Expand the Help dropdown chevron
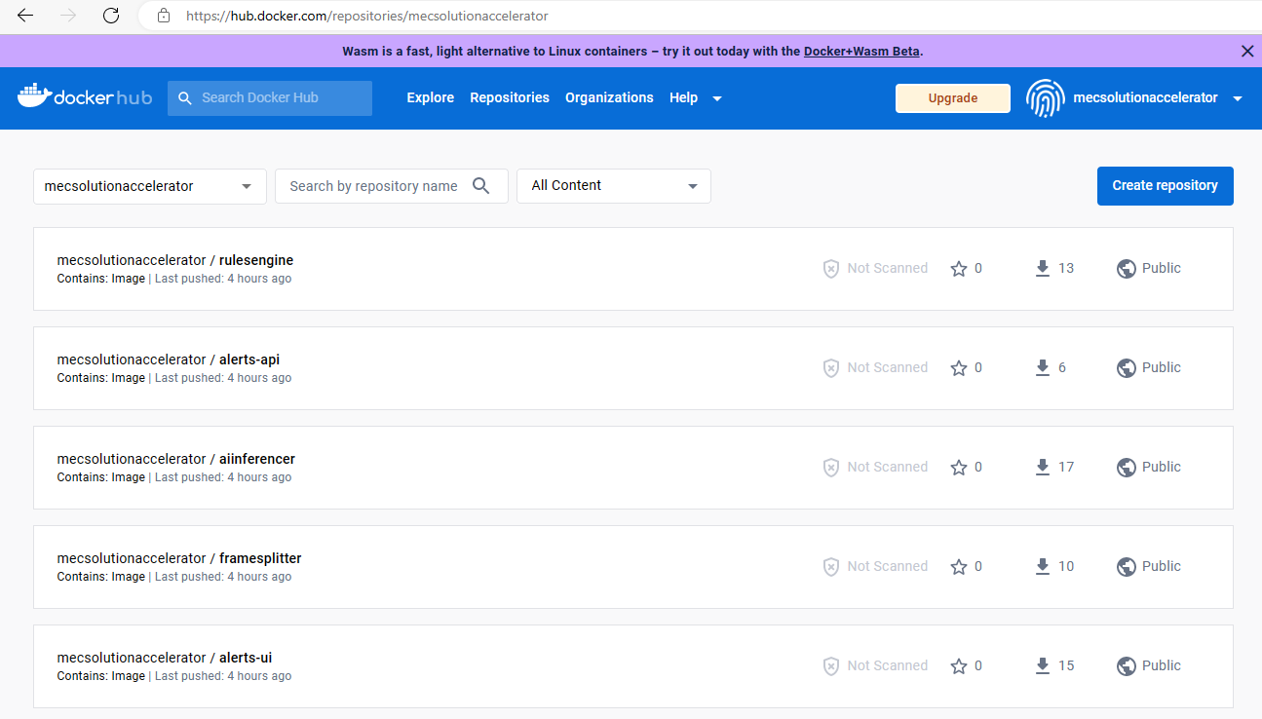This screenshot has height=719, width=1262. point(716,97)
